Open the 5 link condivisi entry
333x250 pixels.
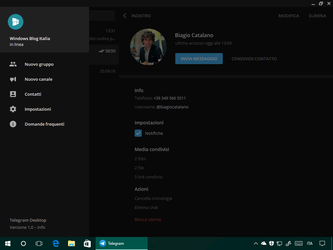(x=148, y=177)
